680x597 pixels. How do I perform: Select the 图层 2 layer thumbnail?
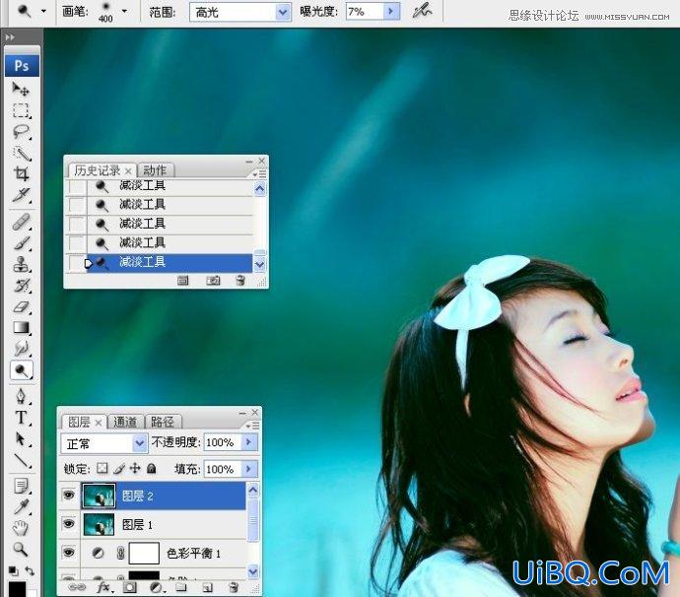click(x=99, y=496)
